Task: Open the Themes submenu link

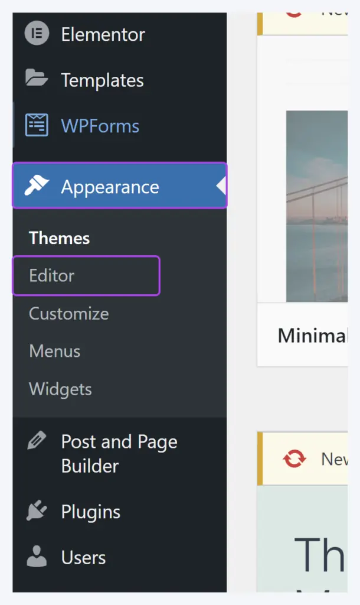Action: (60, 238)
